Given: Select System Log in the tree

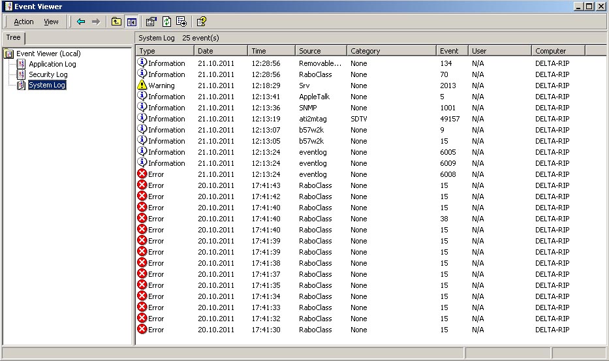Looking at the screenshot, I should [47, 85].
